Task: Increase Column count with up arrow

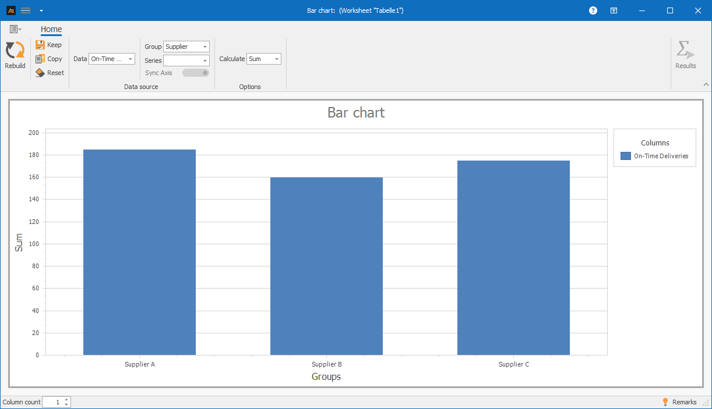Action: click(67, 400)
